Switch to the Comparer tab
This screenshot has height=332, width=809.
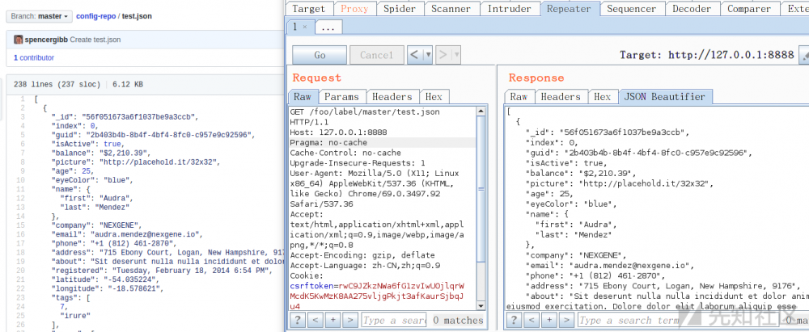748,8
